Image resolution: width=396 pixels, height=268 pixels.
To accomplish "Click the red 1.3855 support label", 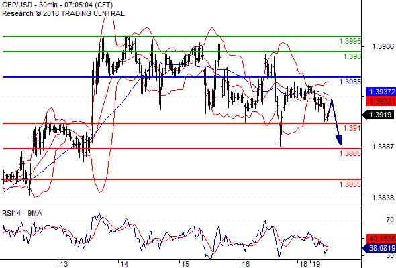I will (350, 184).
